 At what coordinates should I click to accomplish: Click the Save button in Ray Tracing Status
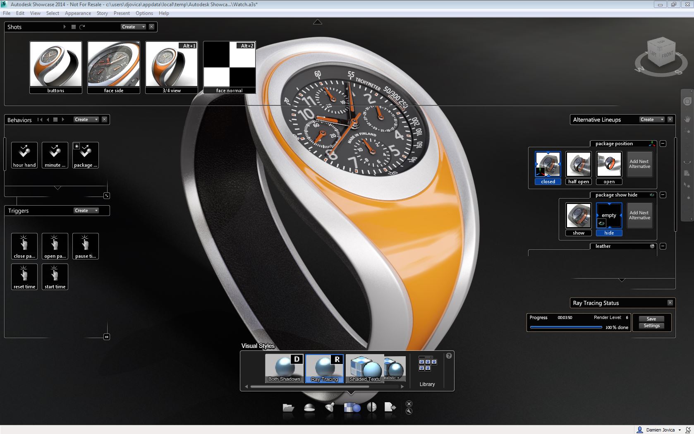pos(651,319)
